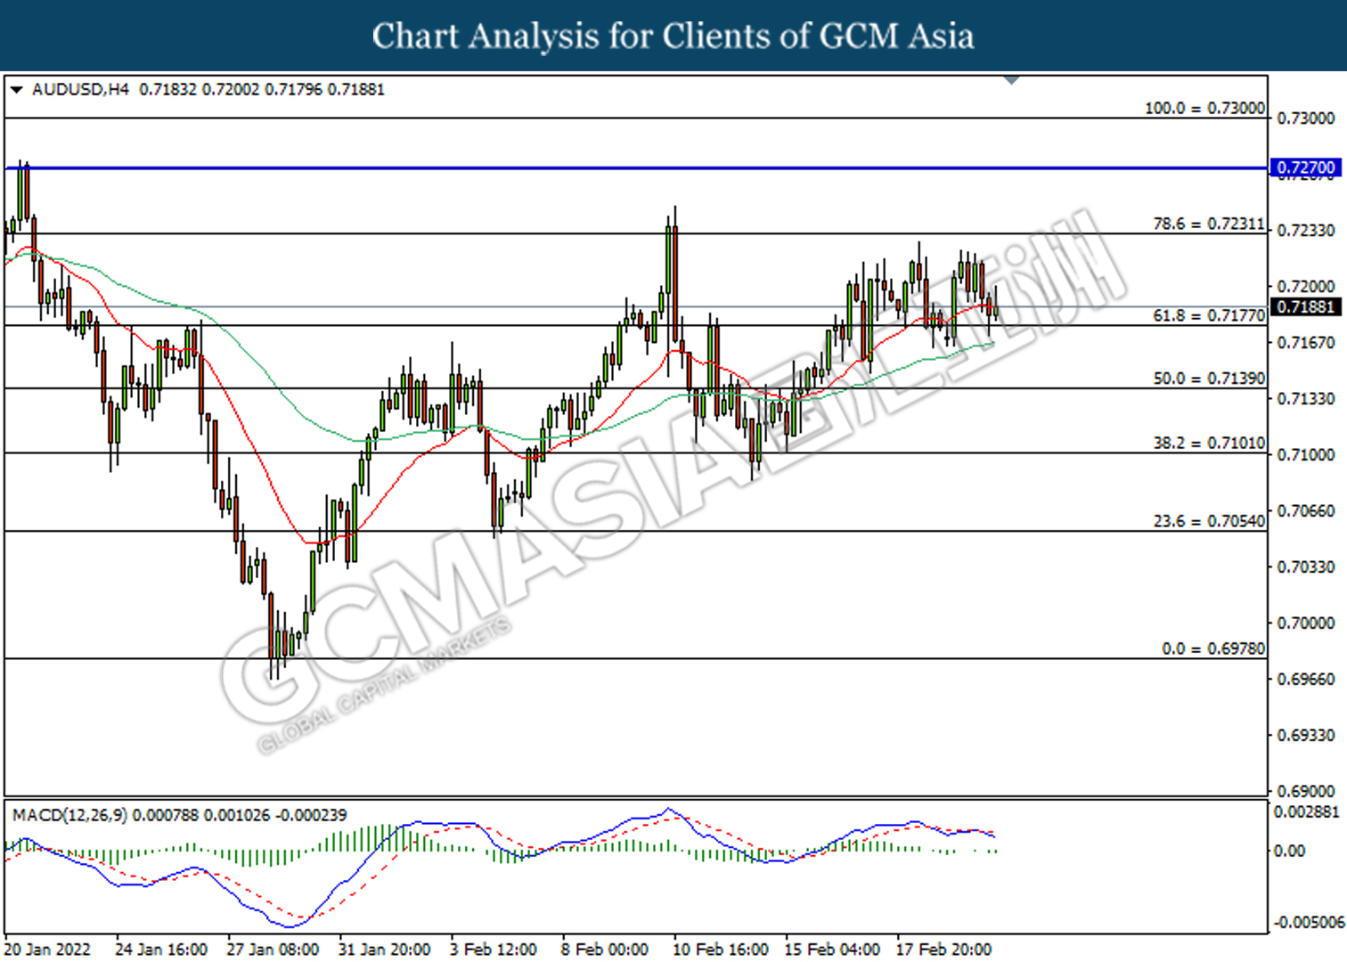This screenshot has width=1347, height=962.
Task: Click the MACD(12,26,9) indicator label
Action: tap(70, 815)
